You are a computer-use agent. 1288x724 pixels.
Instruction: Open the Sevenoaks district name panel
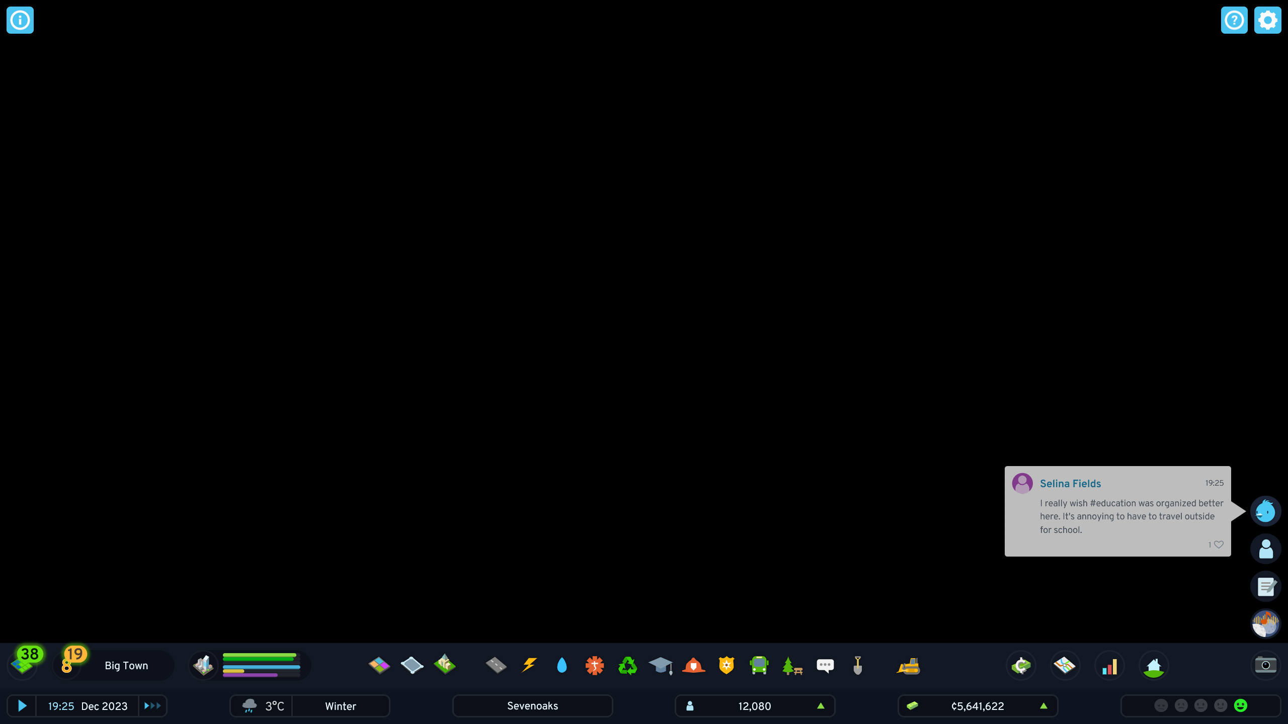tap(532, 705)
